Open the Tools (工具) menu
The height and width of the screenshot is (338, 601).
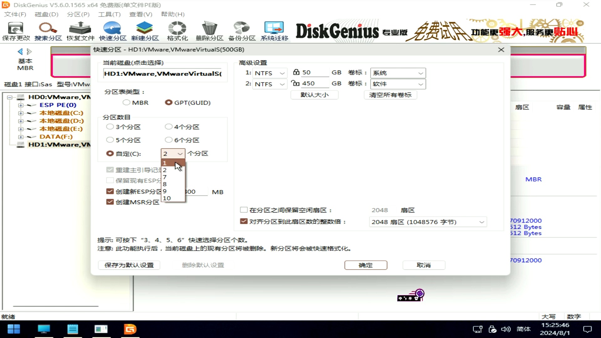pyautogui.click(x=109, y=14)
